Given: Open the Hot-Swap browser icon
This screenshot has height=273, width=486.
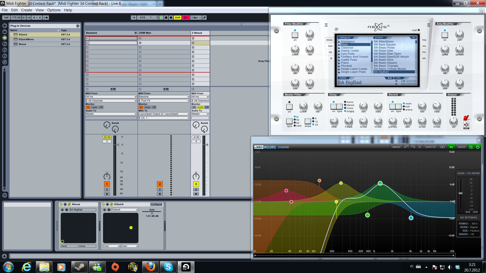Looking at the screenshot, I should pos(5,62).
